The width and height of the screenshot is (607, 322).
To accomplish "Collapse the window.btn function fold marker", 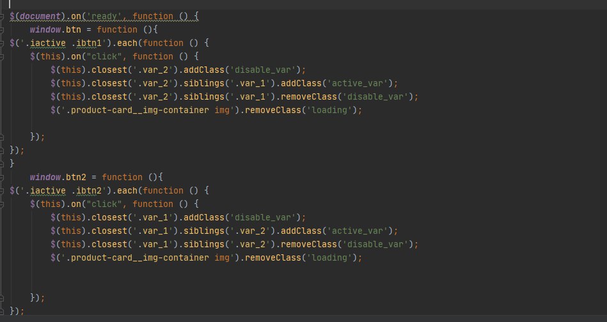I will (1, 30).
